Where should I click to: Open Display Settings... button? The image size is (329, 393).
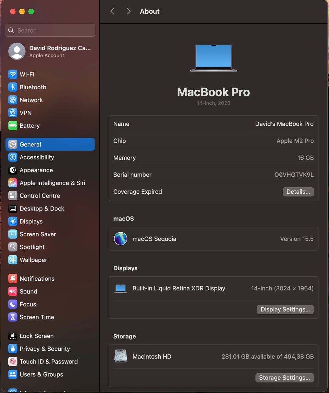pos(285,309)
